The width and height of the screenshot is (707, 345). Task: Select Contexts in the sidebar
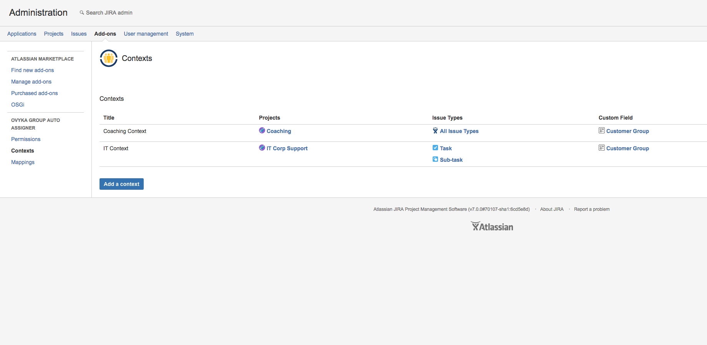point(23,151)
